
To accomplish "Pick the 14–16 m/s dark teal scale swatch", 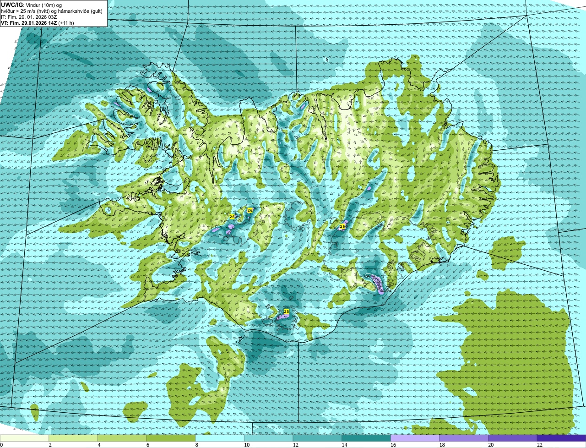I will point(366,438).
